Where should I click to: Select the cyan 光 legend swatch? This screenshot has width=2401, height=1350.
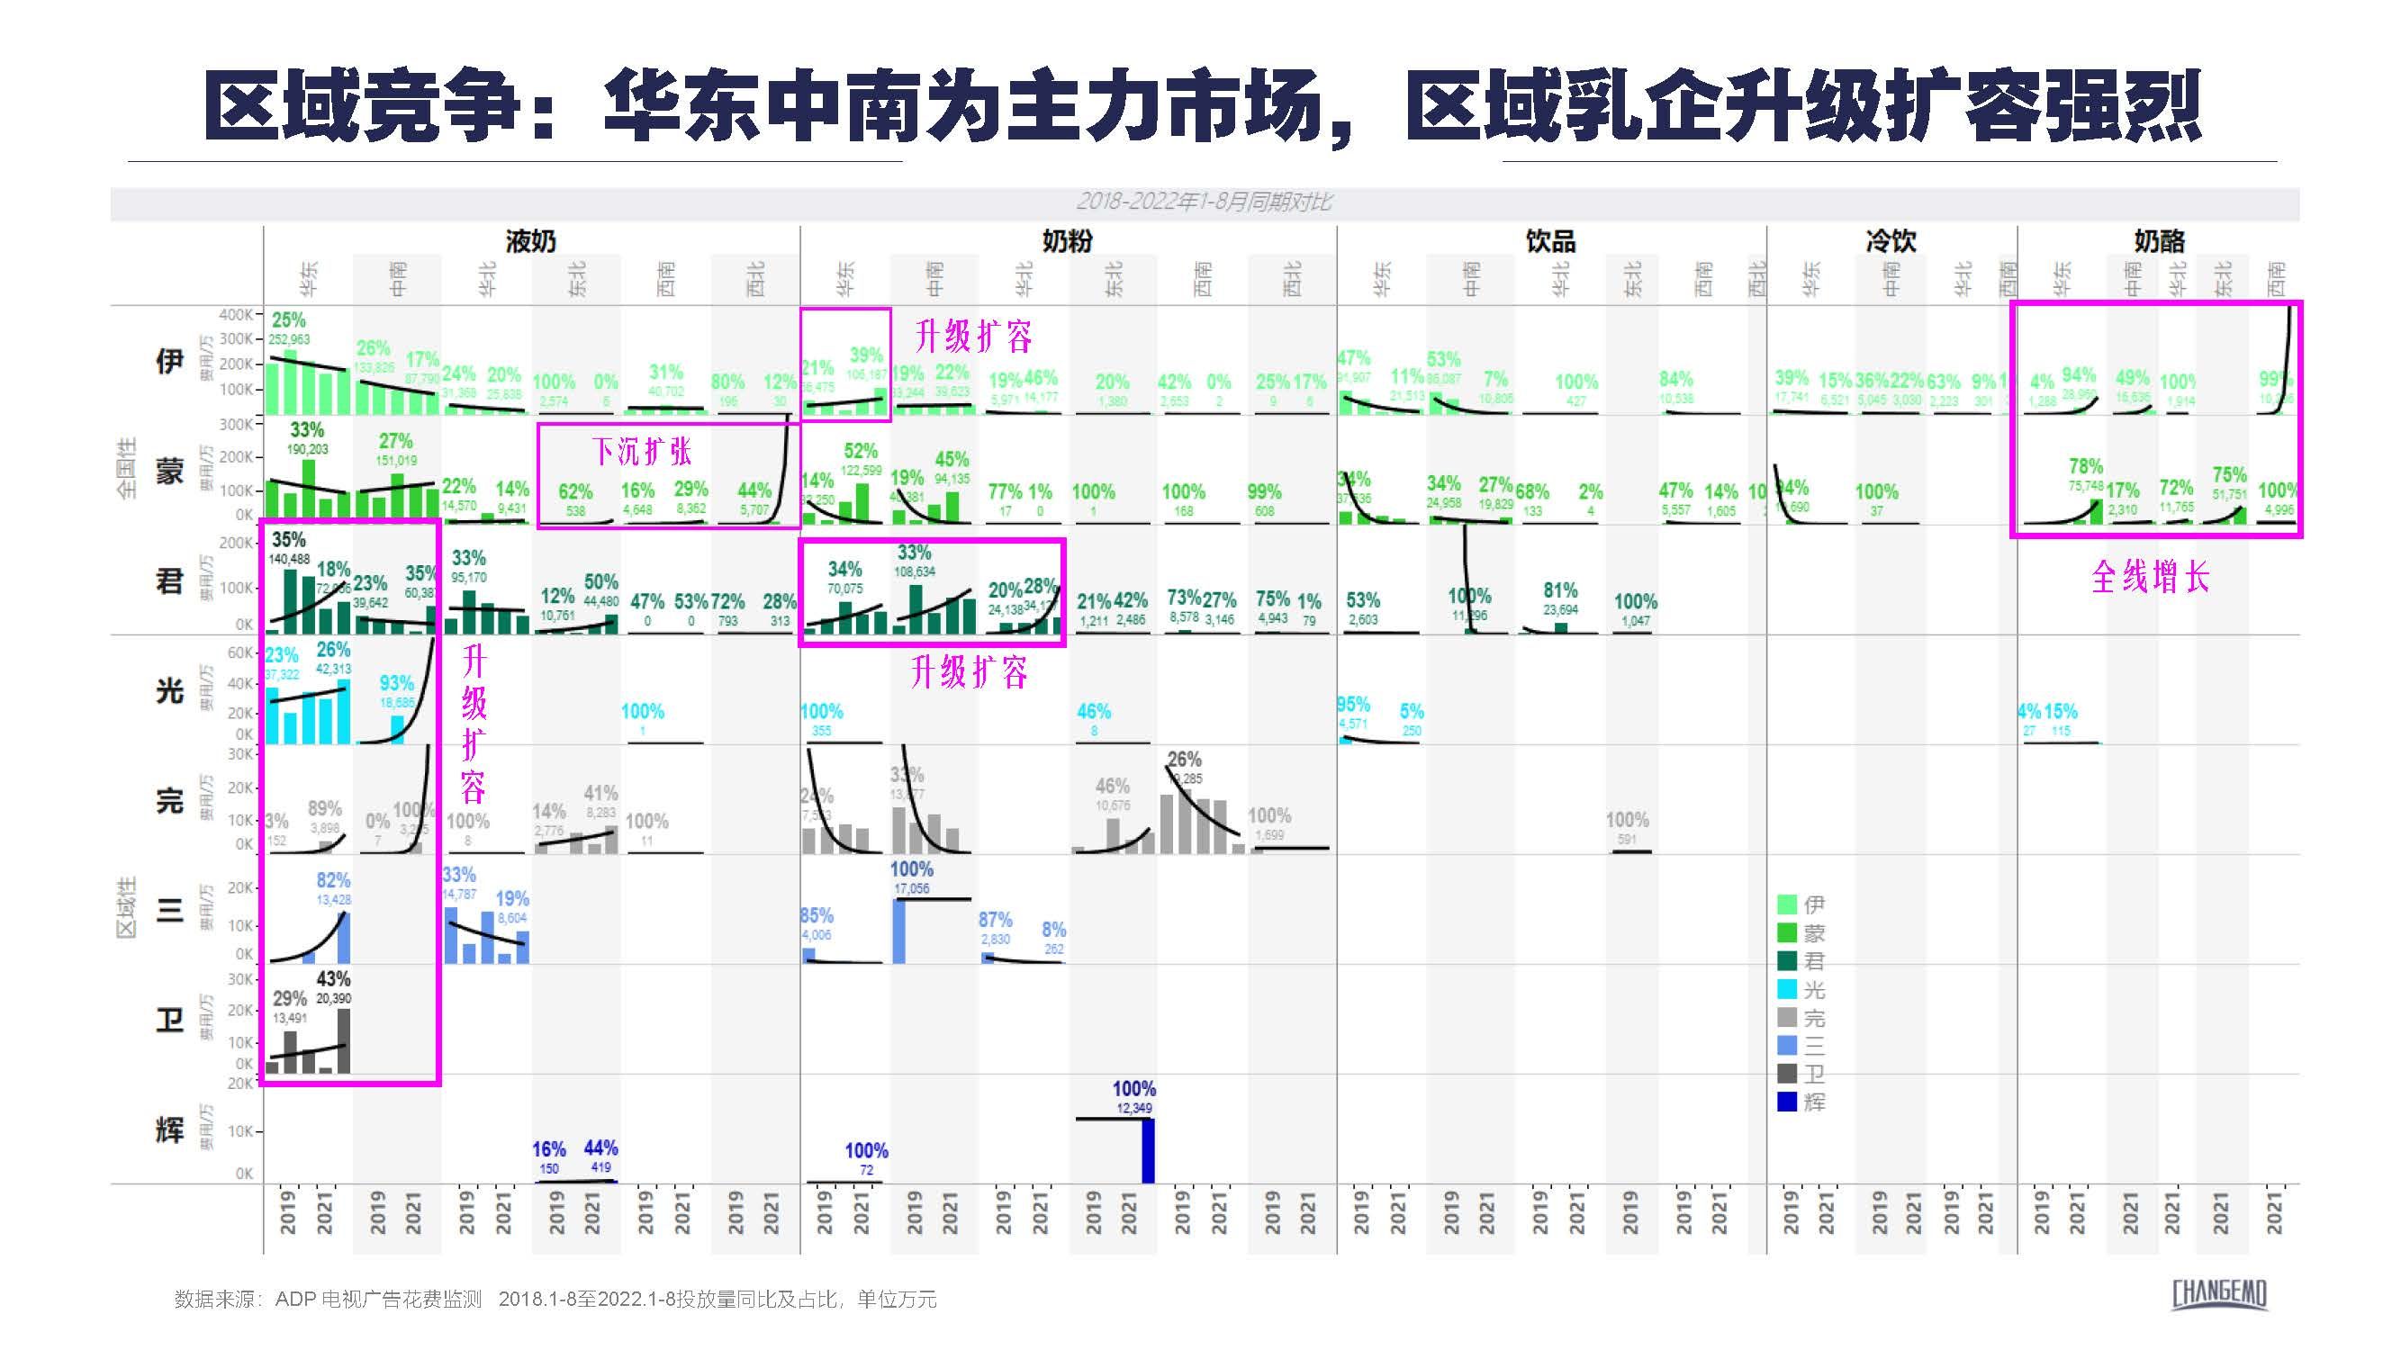pyautogui.click(x=1787, y=989)
